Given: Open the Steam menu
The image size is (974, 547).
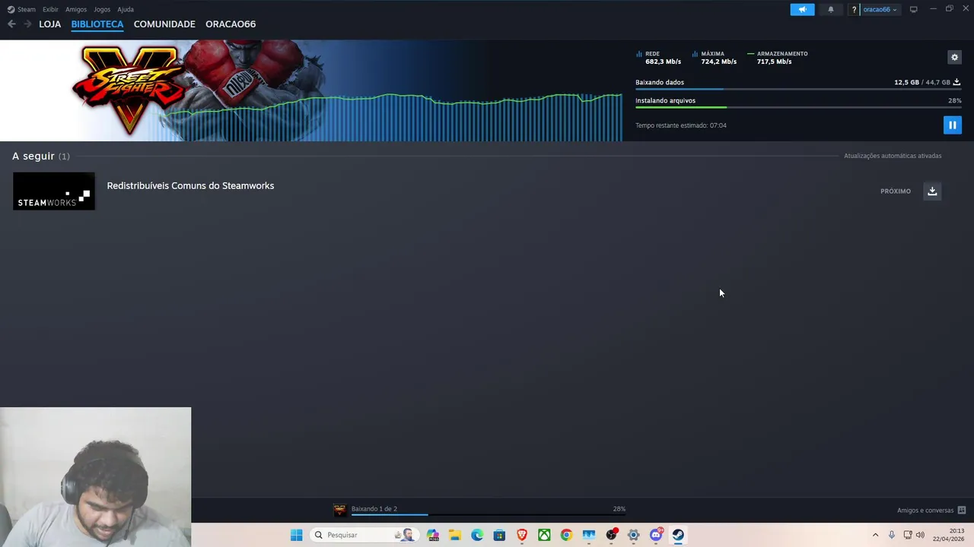Looking at the screenshot, I should (21, 9).
